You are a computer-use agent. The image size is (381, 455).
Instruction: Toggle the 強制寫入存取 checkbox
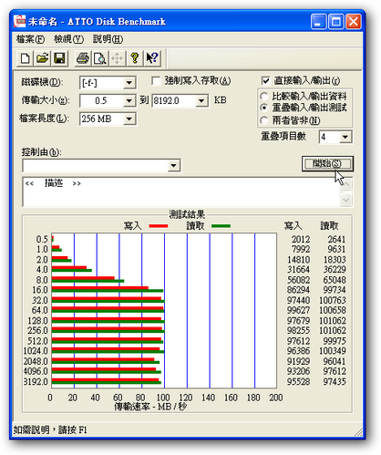pyautogui.click(x=156, y=81)
